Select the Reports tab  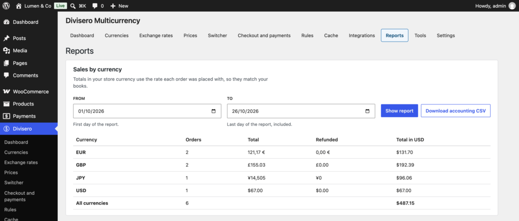click(394, 35)
